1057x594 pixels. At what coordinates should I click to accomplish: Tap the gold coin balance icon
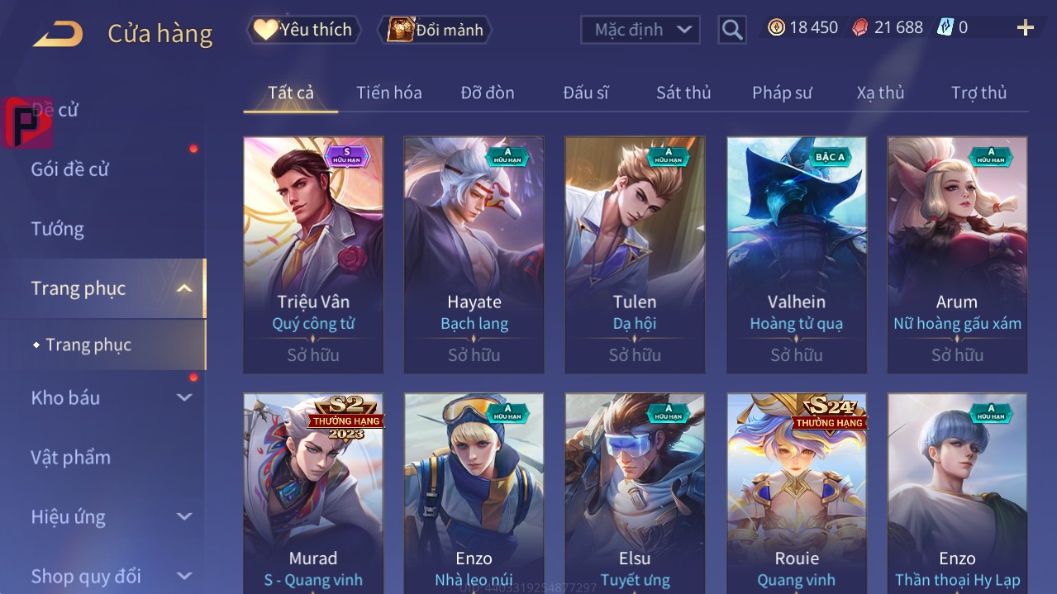pos(776,27)
